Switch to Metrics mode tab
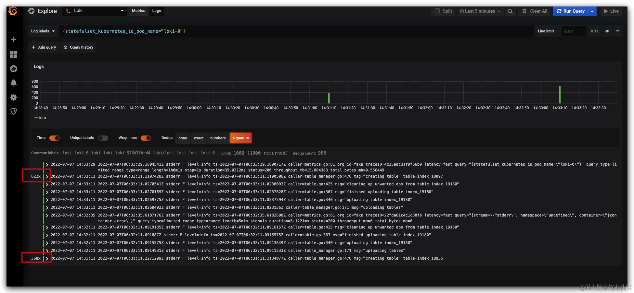Screen dimensions: 634x293 [x=138, y=11]
